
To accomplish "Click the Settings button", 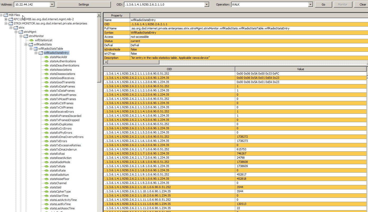I will 84,4.
